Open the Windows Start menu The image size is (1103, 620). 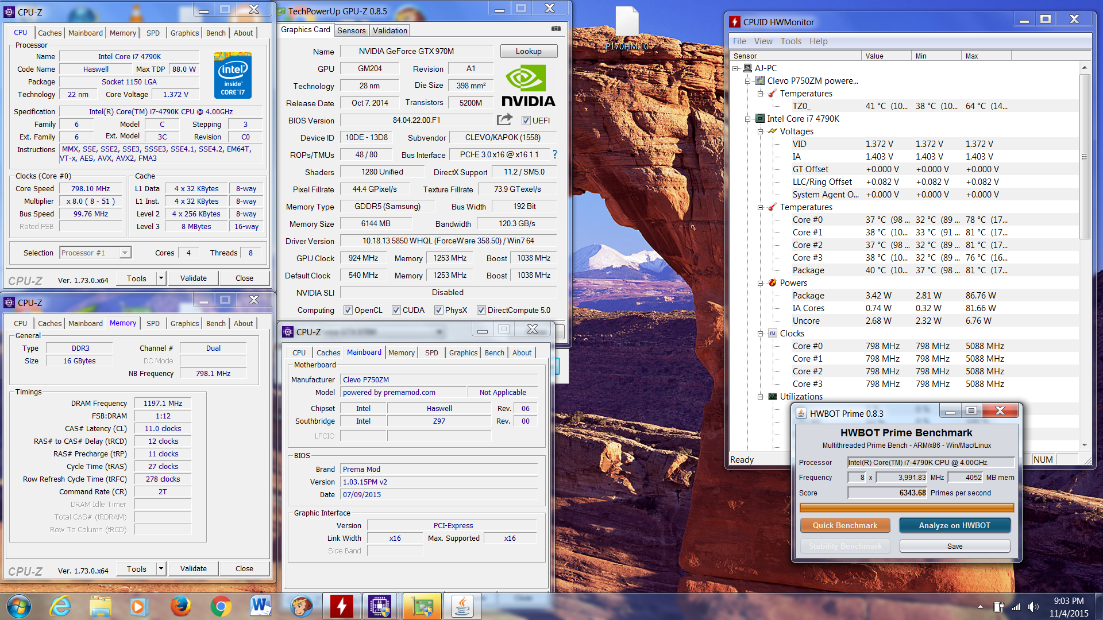pyautogui.click(x=18, y=606)
